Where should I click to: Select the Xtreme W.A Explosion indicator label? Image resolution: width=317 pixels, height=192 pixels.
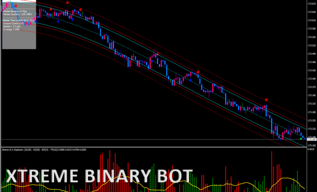(x=44, y=150)
